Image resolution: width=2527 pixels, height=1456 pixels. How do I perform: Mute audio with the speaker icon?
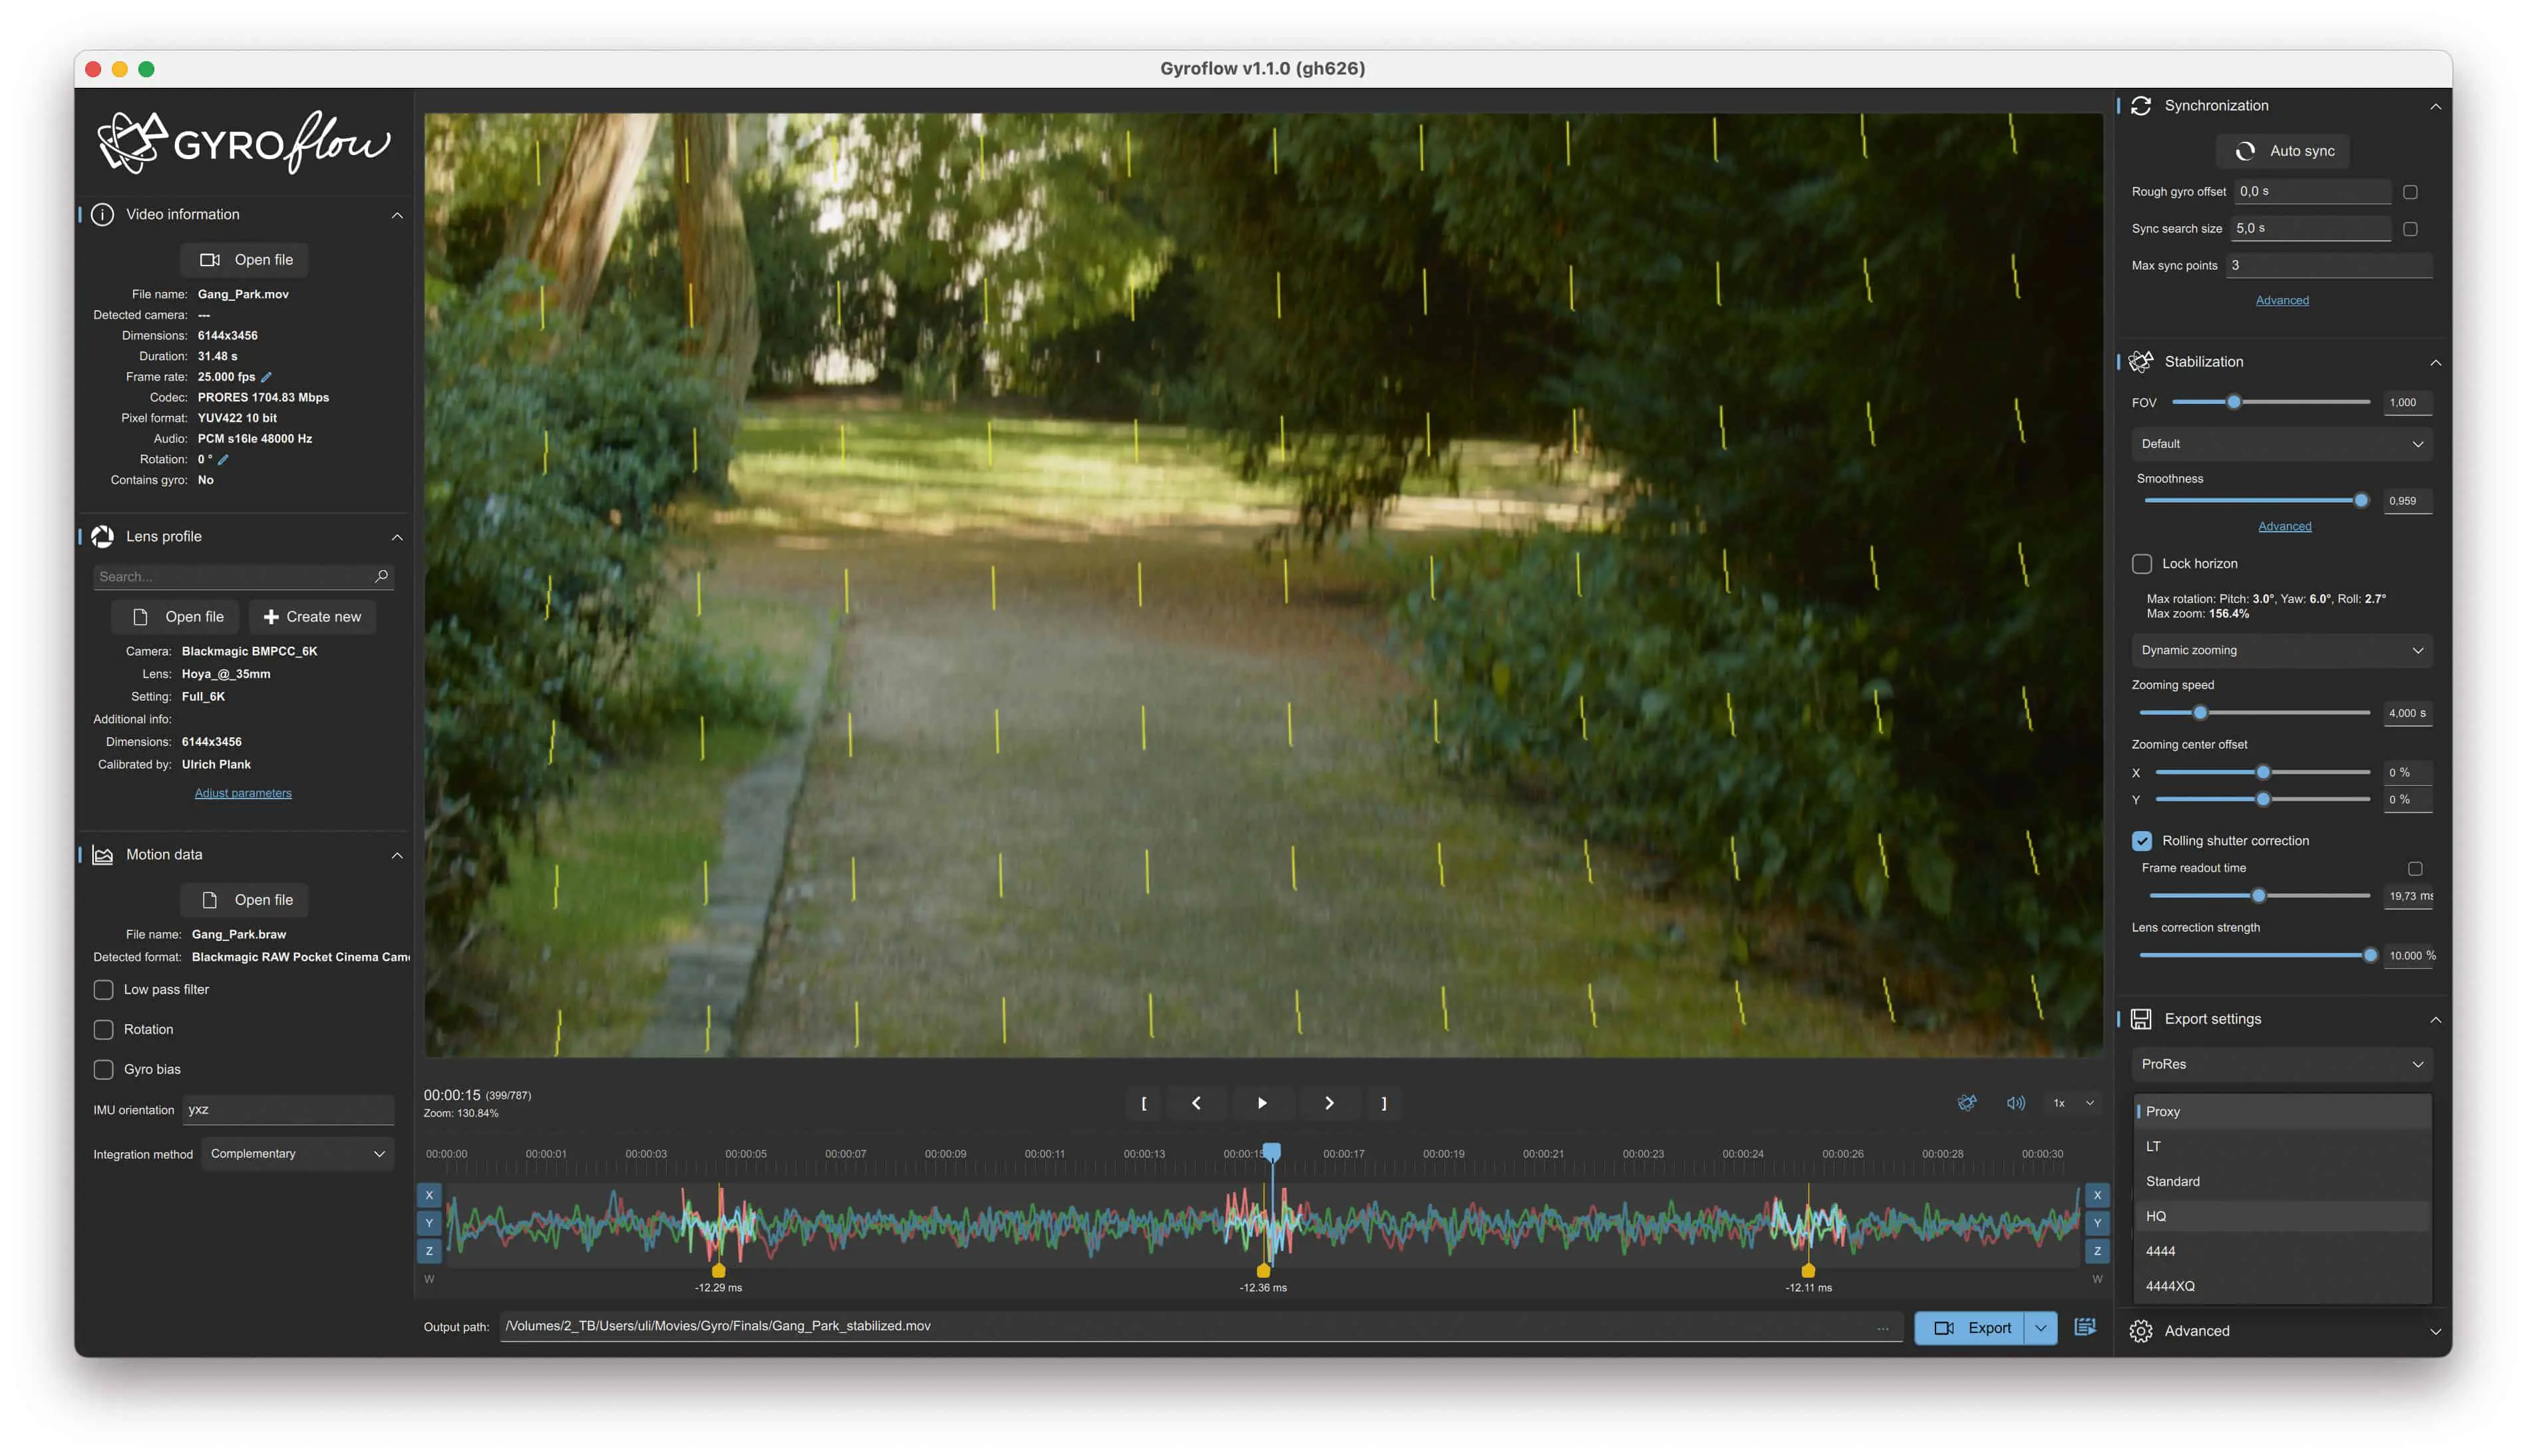click(2015, 1103)
